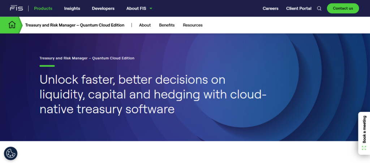Open the Careers link

click(270, 8)
